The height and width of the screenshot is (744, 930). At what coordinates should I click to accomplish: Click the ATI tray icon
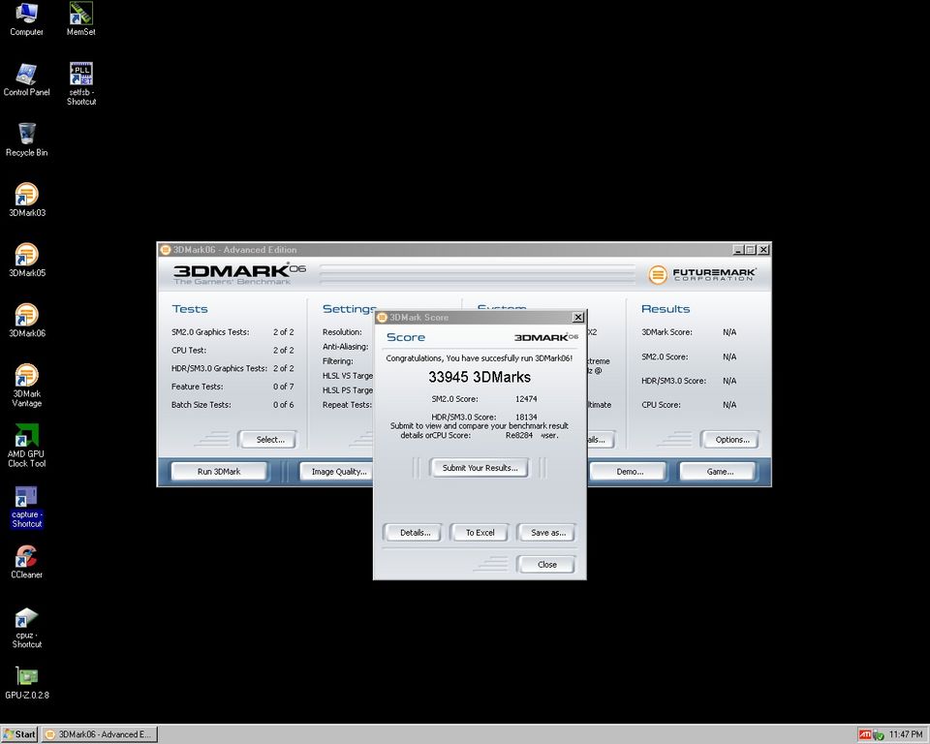[x=865, y=734]
